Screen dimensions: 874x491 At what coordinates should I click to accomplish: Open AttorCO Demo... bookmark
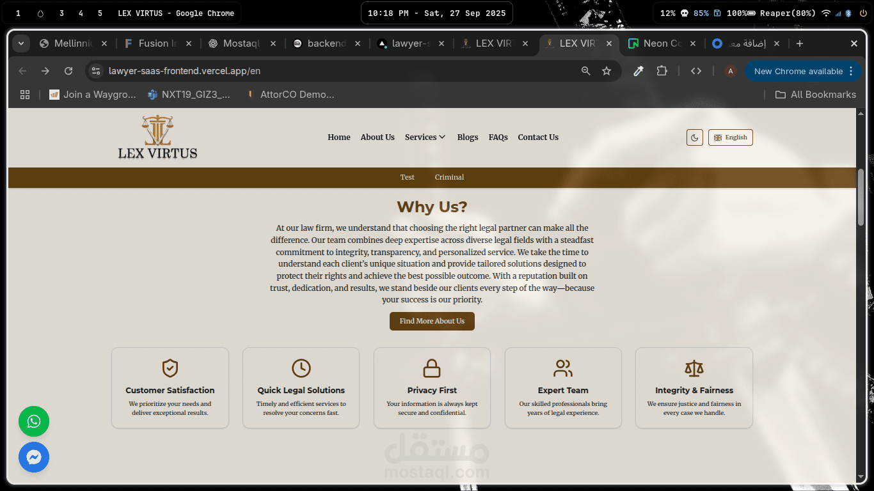click(291, 95)
